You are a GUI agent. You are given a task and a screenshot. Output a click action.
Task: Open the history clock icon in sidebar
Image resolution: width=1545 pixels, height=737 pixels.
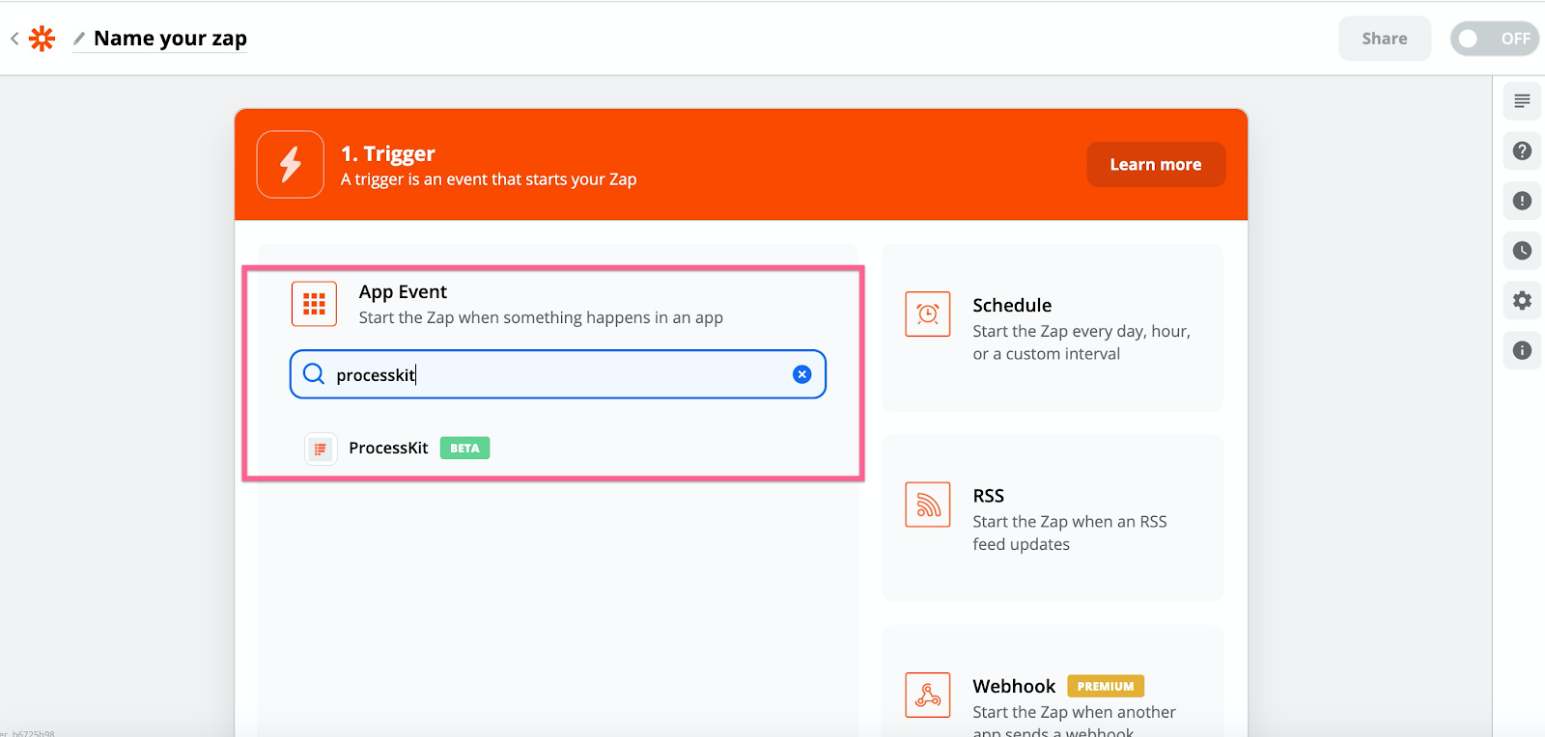(1522, 251)
